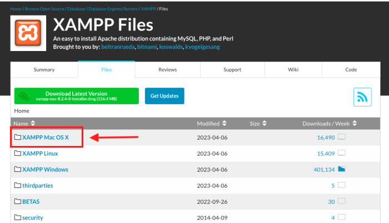Click Database Engines/Servers breadcrumb link
This screenshot has width=389, height=223.
113,9
